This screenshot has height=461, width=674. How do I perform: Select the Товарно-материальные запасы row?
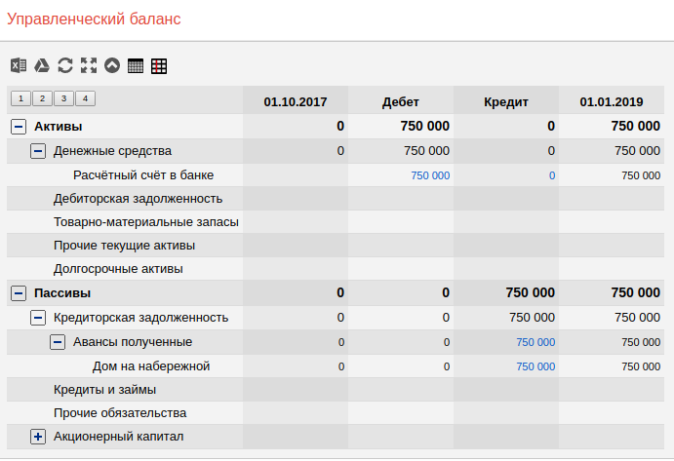[336, 222]
